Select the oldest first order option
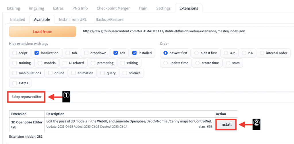This screenshot has width=294, height=144. (x=196, y=53)
